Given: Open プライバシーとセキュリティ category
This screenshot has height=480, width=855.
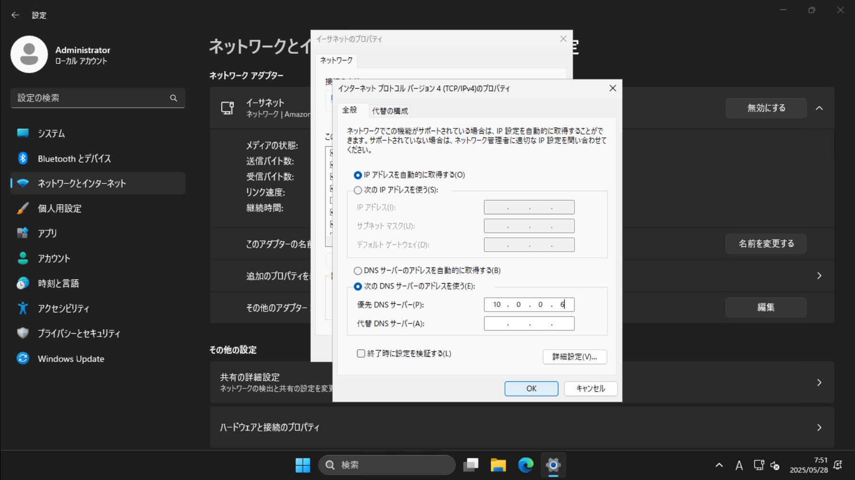Looking at the screenshot, I should coord(98,333).
